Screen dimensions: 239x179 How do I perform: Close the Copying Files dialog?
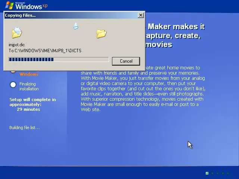[140, 15]
